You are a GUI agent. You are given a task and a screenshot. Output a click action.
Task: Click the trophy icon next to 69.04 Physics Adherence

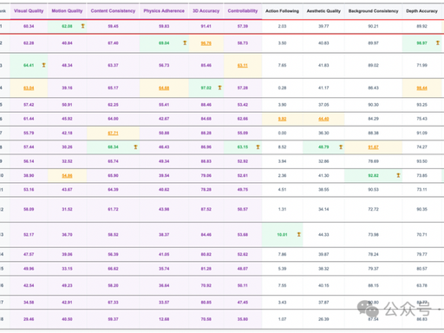point(185,42)
